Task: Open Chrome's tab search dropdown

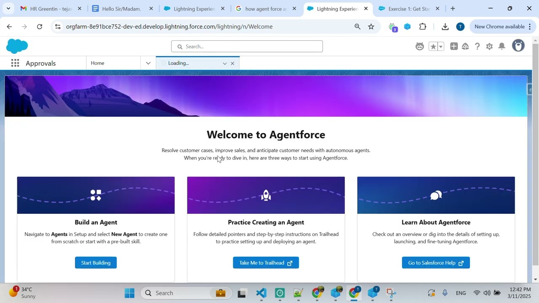Action: click(x=8, y=8)
